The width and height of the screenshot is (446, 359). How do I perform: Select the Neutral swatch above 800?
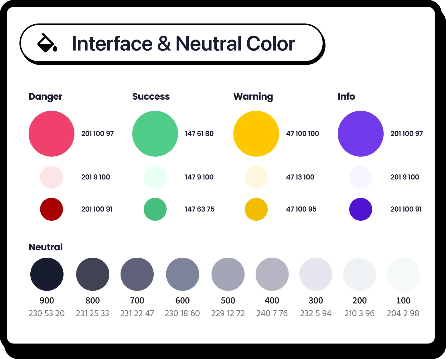pos(93,274)
